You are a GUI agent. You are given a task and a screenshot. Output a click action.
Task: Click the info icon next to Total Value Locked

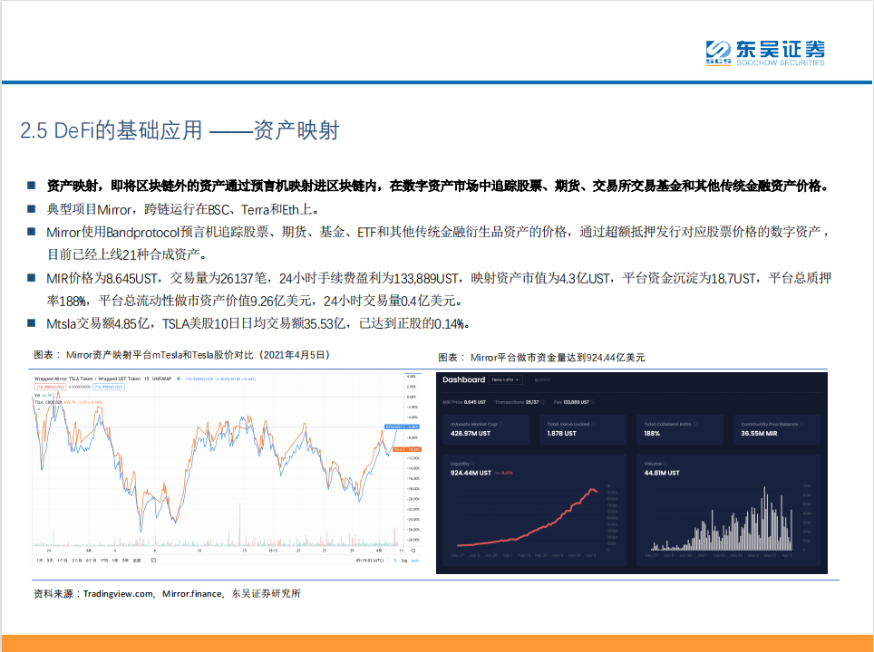pyautogui.click(x=594, y=422)
